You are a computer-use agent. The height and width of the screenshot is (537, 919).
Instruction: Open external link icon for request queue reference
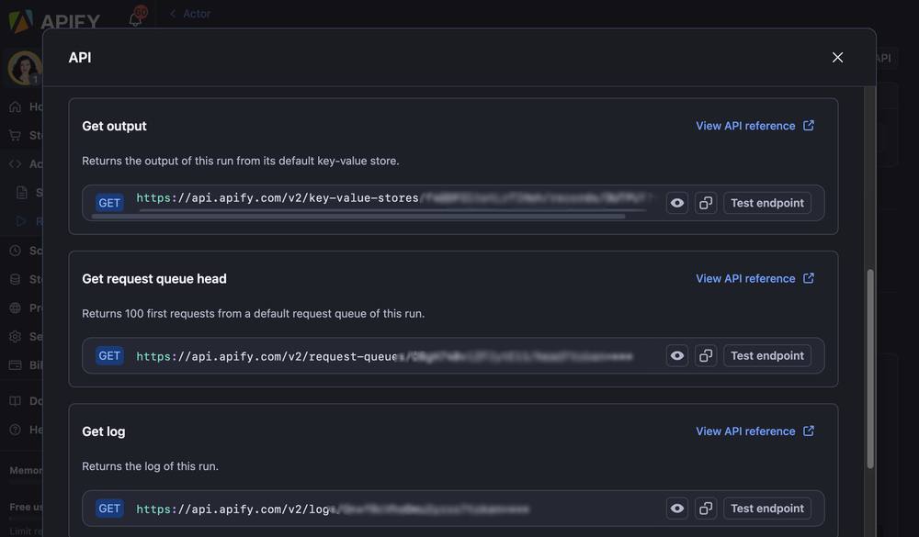[x=809, y=278]
